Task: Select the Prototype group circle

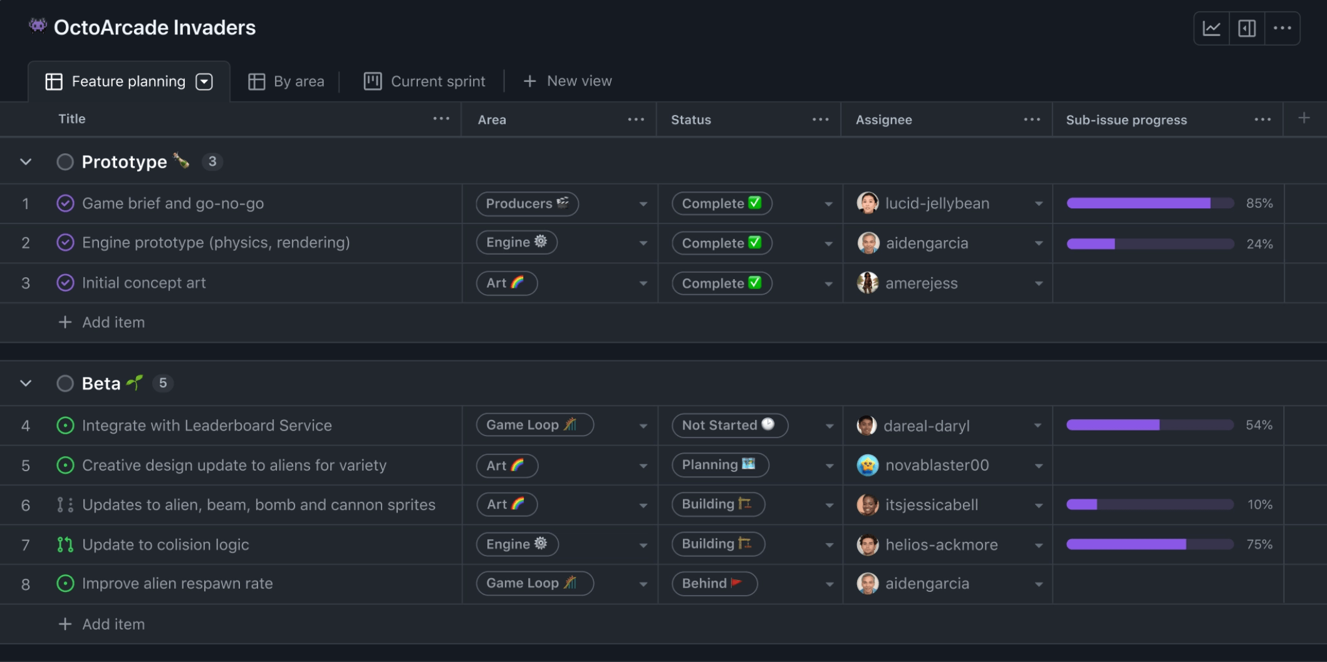Action: click(x=65, y=162)
